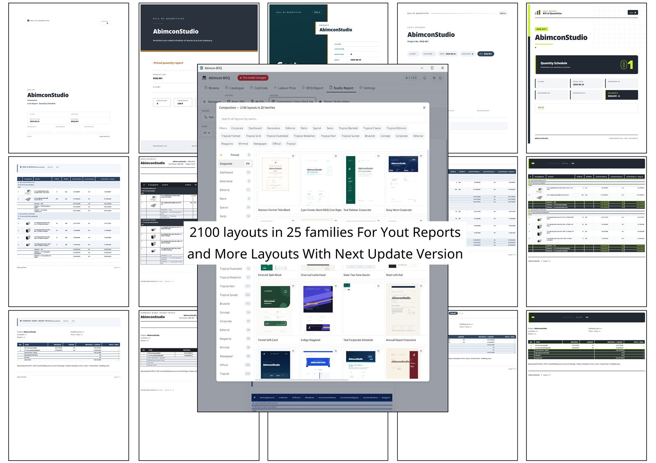Enable the Tropical Banded filter chip
This screenshot has width=656, height=463.
pos(348,128)
